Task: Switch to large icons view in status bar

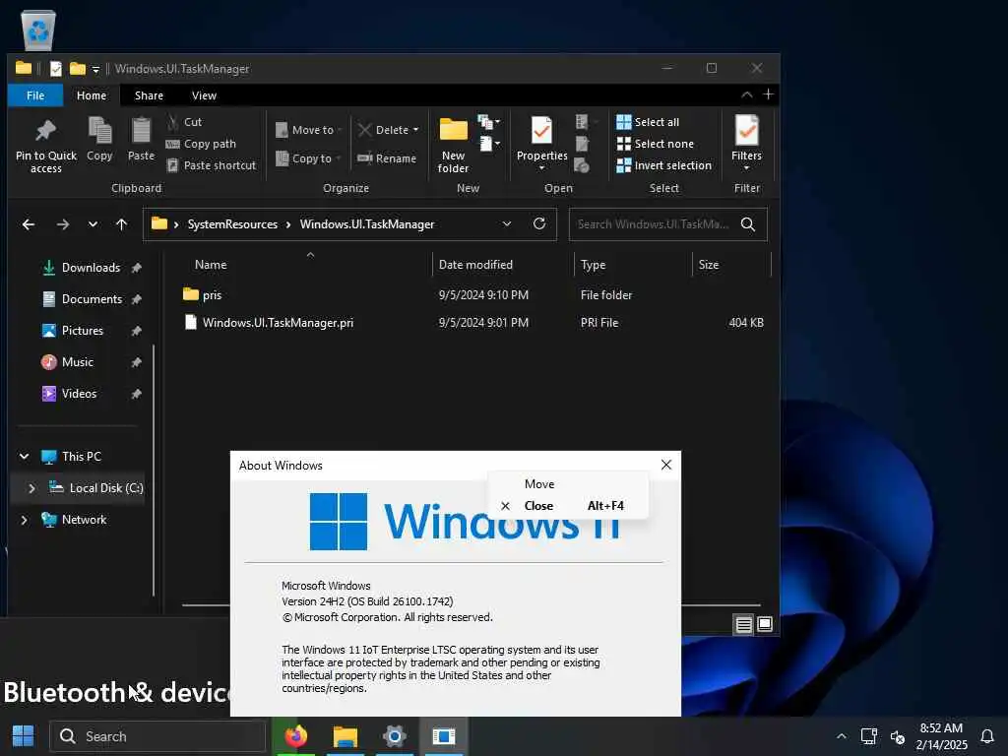Action: pyautogui.click(x=764, y=624)
